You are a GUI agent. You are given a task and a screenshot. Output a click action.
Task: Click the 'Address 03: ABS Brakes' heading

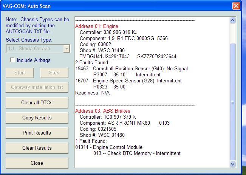(103, 111)
